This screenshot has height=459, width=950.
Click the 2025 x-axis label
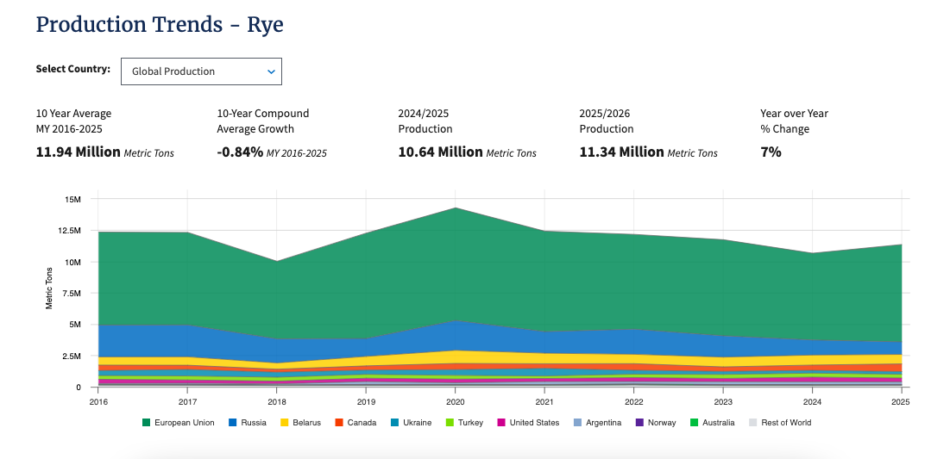(x=902, y=401)
